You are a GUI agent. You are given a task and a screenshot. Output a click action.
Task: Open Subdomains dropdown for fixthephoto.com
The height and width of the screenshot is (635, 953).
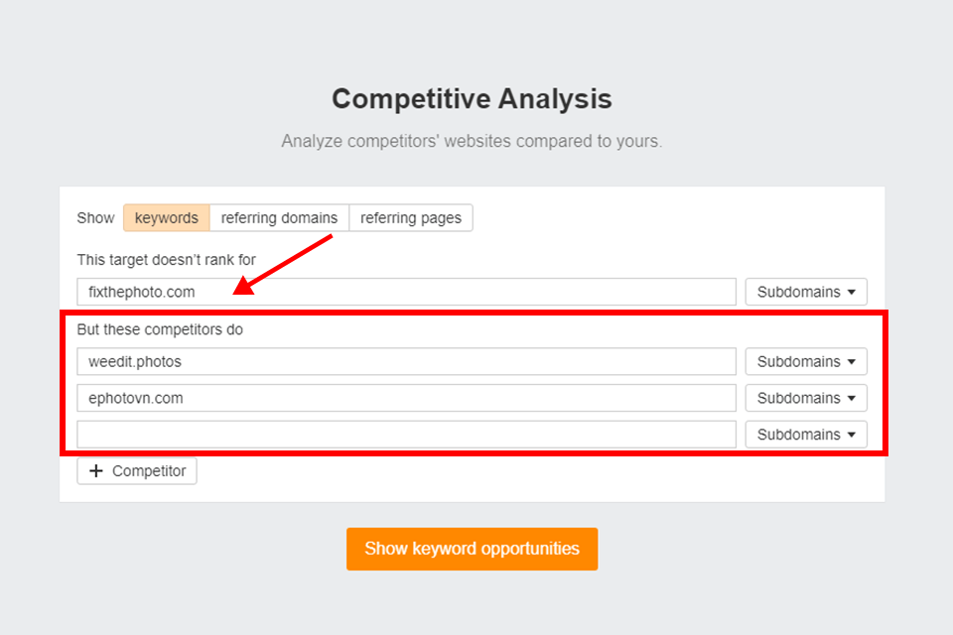click(806, 292)
